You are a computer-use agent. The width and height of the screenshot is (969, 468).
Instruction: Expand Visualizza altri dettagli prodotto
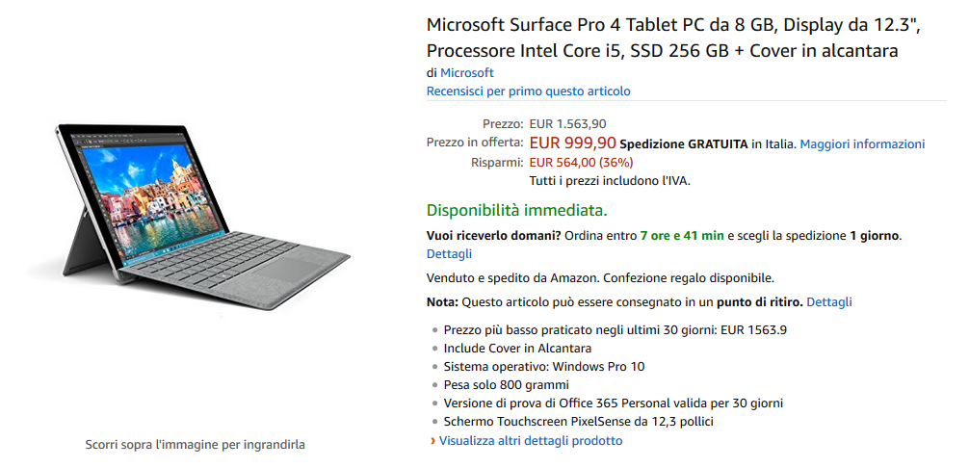coord(531,441)
